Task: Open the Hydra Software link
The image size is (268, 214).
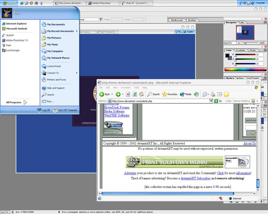Action: click(114, 112)
